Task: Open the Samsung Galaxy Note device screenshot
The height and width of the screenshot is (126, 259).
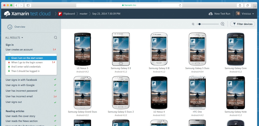Action: click(236, 93)
